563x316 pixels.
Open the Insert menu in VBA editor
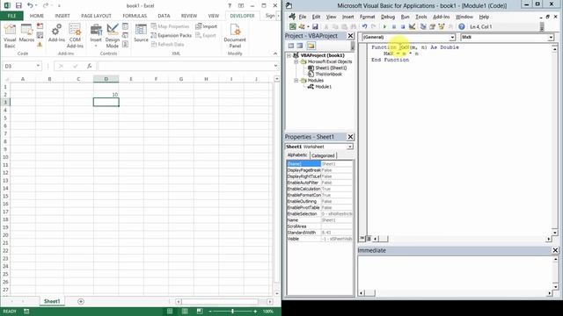point(347,17)
